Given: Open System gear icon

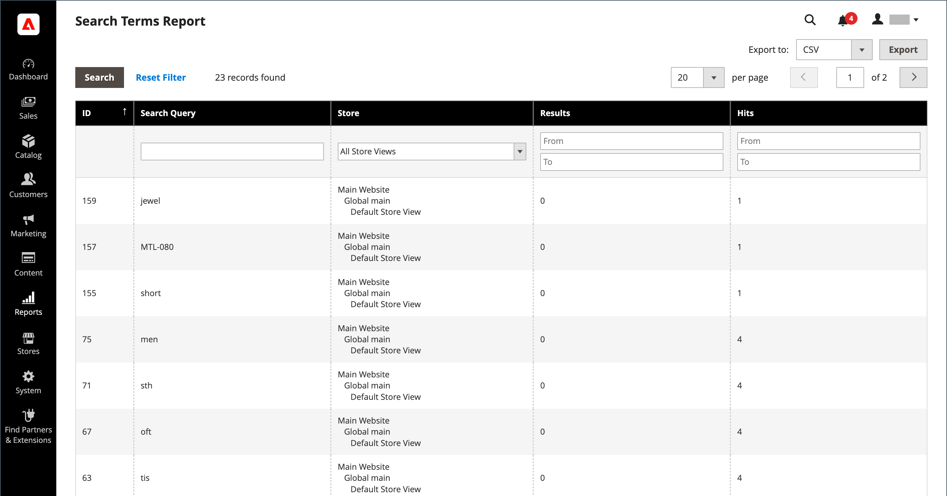Looking at the screenshot, I should (x=28, y=376).
